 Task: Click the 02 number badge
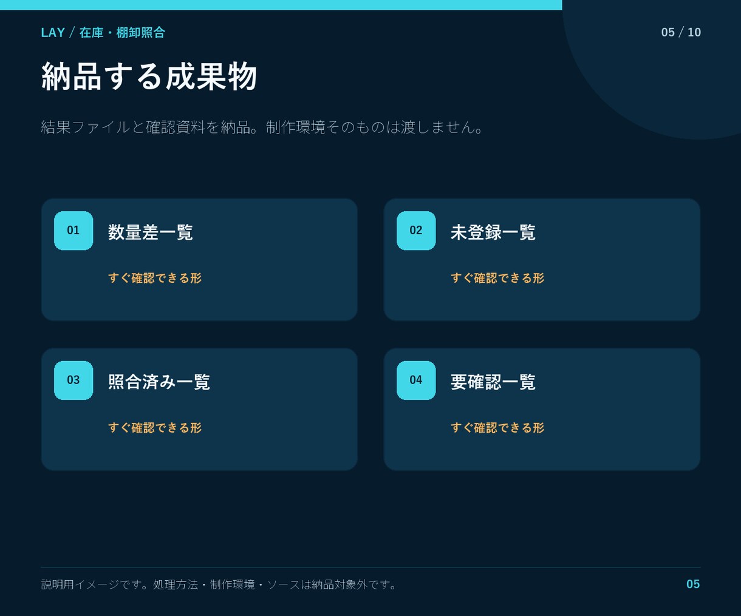click(416, 231)
